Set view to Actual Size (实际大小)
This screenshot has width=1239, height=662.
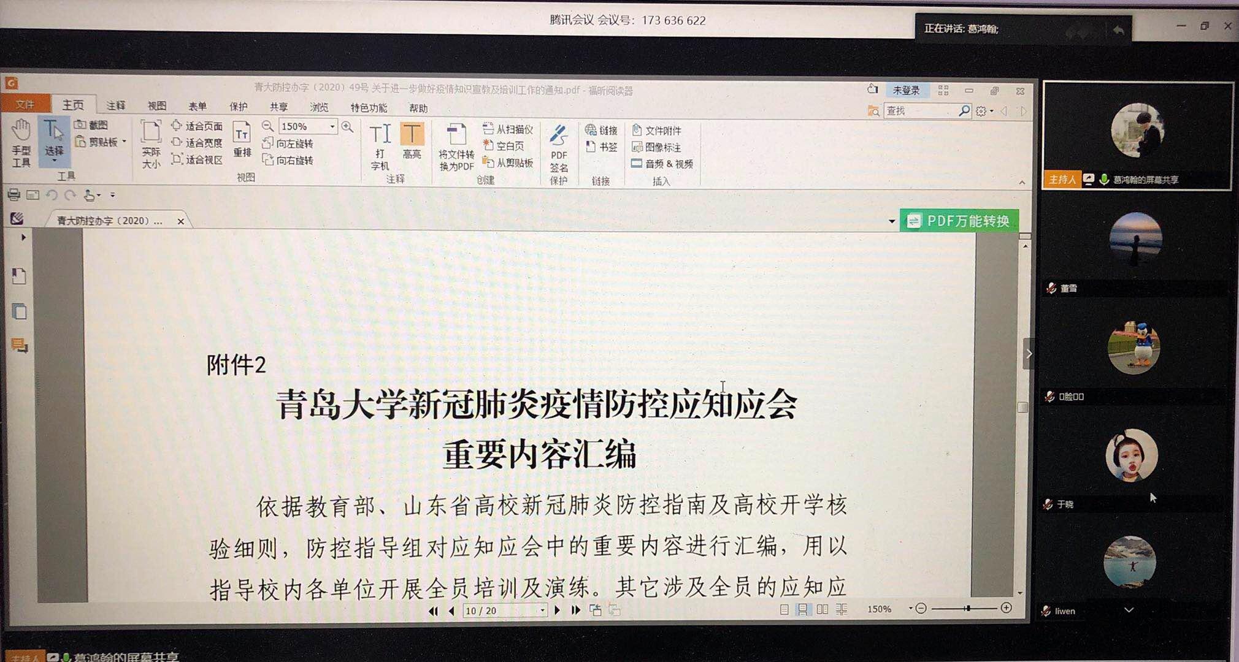click(151, 145)
